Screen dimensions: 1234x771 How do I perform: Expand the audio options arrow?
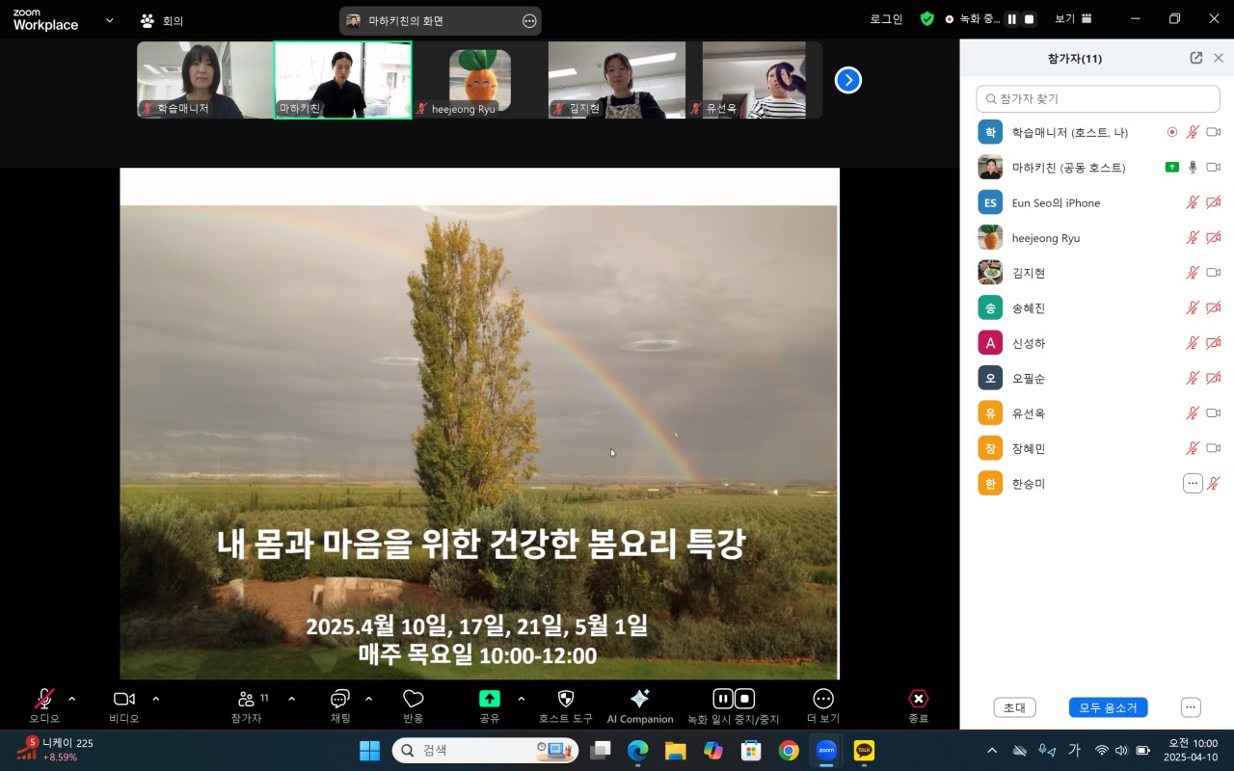tap(71, 699)
